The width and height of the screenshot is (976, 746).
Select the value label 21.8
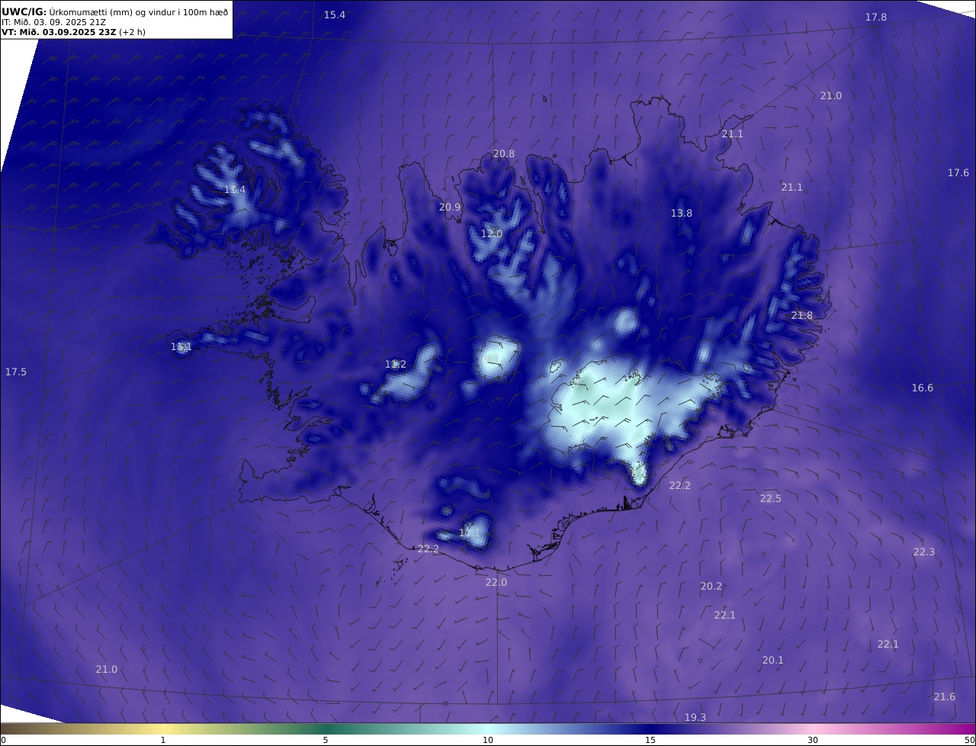802,316
